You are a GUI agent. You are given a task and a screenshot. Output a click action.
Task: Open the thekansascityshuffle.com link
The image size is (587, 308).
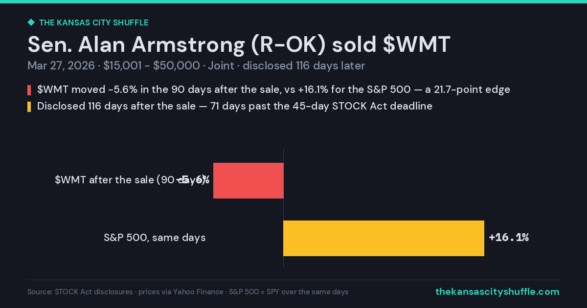497,292
